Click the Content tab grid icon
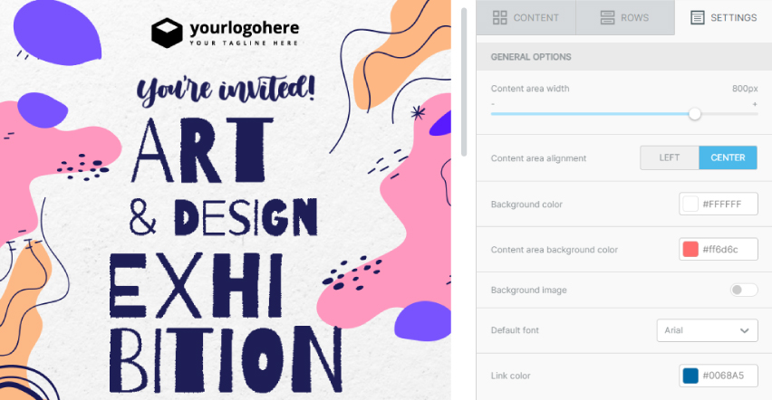This screenshot has height=400, width=772. coord(500,18)
